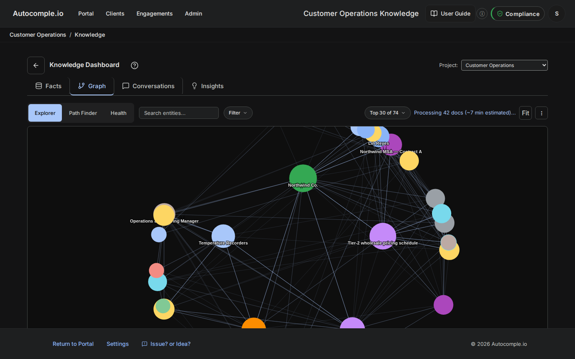Switch to Health view
575x359 pixels.
pos(119,113)
